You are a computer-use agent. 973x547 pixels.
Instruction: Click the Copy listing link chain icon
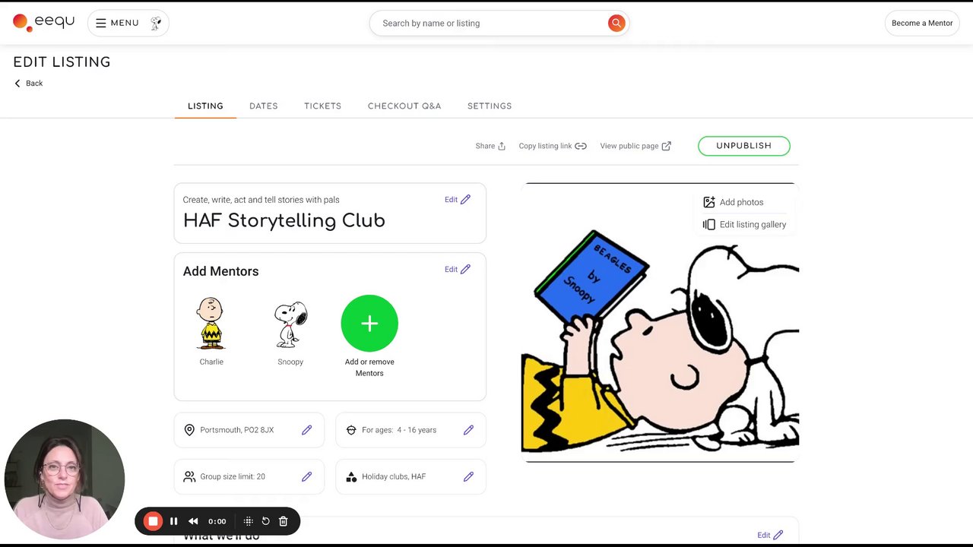[x=581, y=146]
